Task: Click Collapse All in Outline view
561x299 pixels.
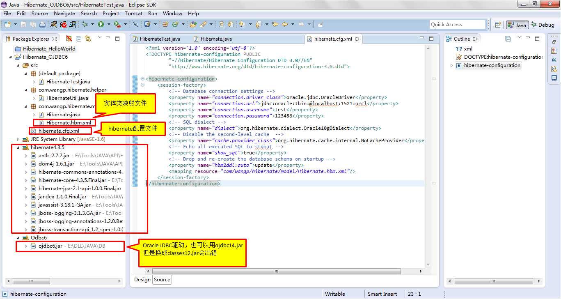Action: [508, 39]
